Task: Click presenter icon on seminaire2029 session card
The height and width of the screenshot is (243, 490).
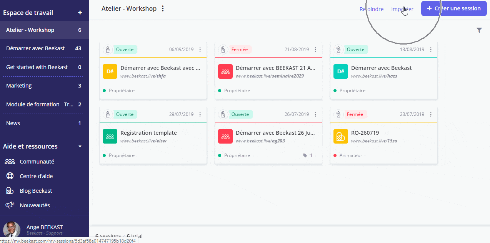Action: pyautogui.click(x=223, y=50)
